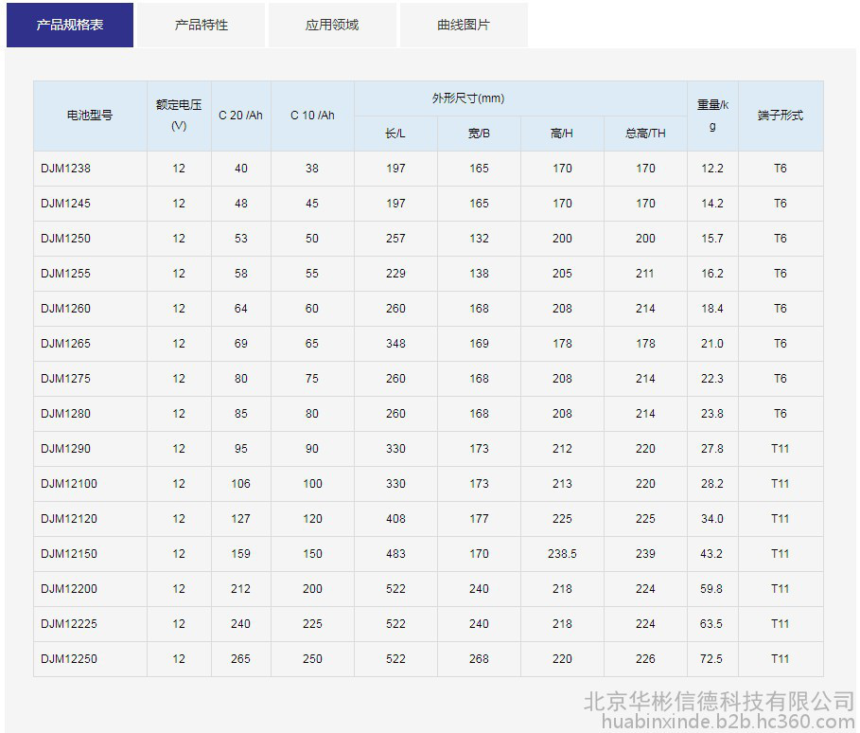Click weight value 59.8 in DJM12200 row

pyautogui.click(x=711, y=589)
